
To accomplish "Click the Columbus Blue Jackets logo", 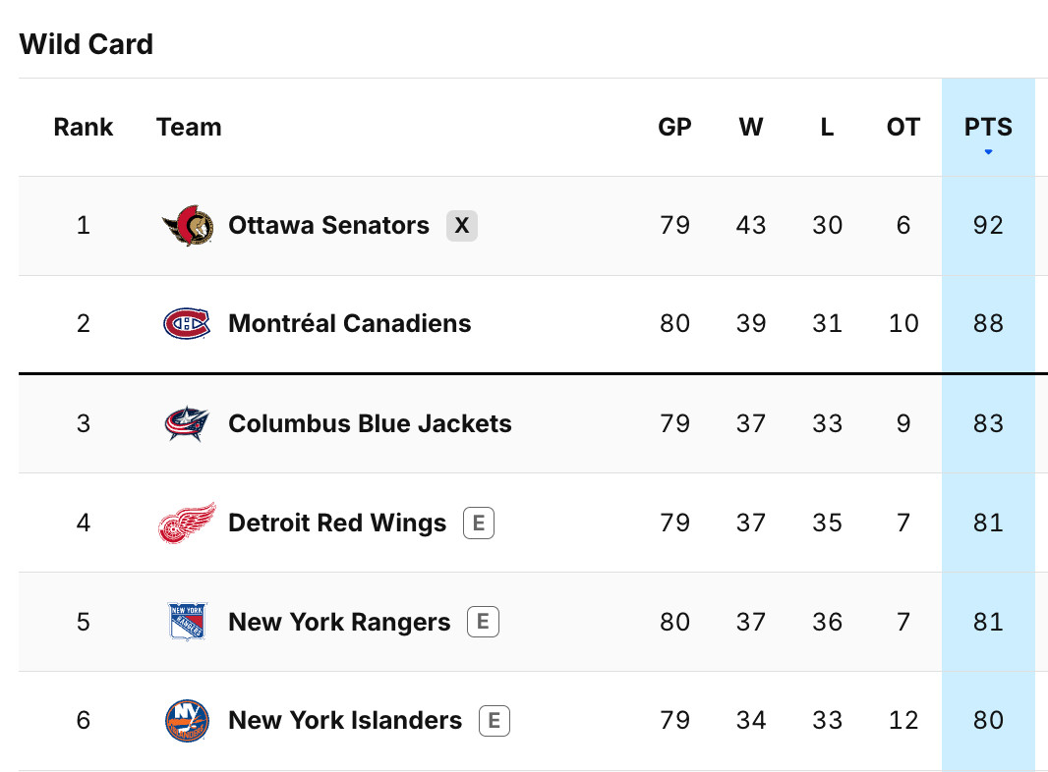I will click(x=187, y=423).
